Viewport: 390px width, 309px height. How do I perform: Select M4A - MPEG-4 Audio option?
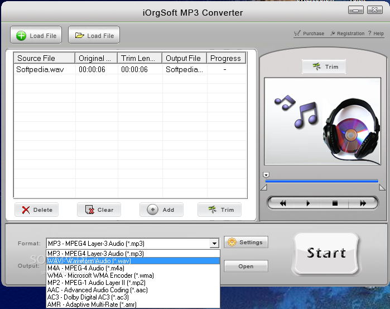point(133,268)
